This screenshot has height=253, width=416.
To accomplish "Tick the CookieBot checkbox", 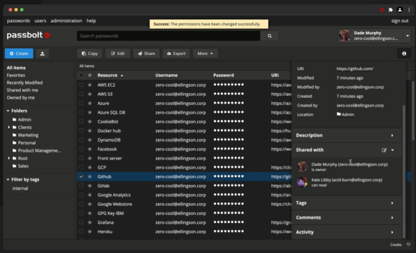I will pyautogui.click(x=81, y=121).
